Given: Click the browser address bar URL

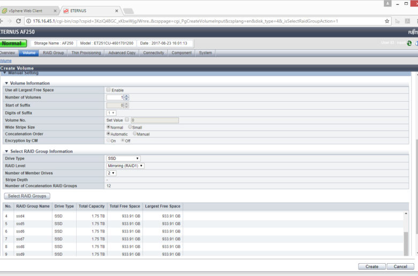Looking at the screenshot, I should click(x=185, y=21).
